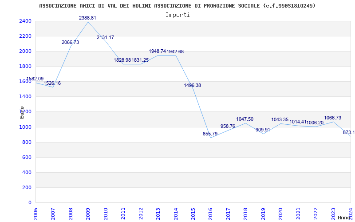Screen dimensions: 355x222
Task: Select the 2023 year tick label
Action: [333, 214]
